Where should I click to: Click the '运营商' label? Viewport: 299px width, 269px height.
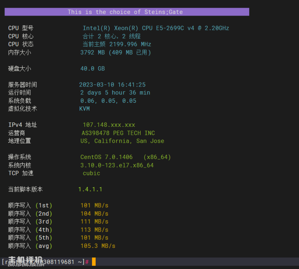[x=16, y=133]
